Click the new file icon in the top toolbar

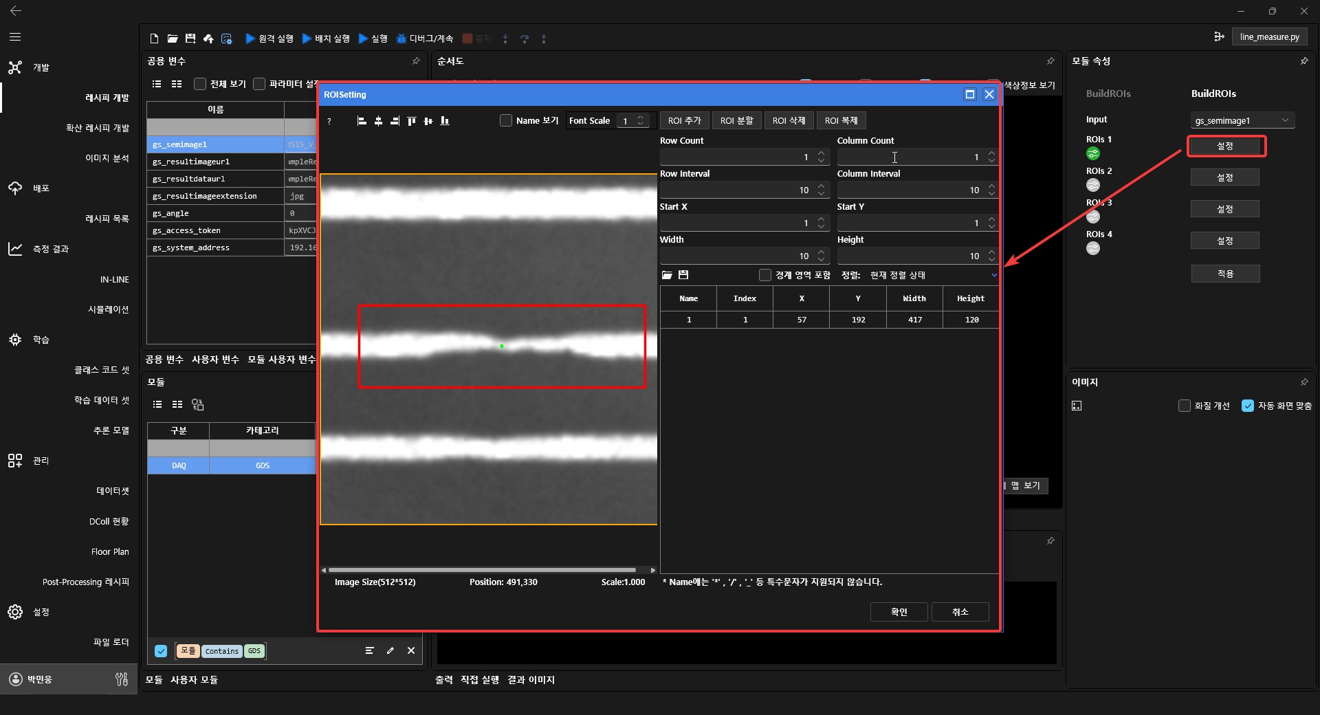[x=154, y=38]
